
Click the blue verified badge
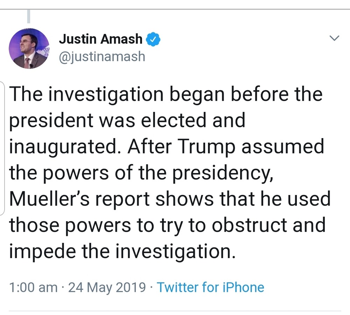point(153,39)
